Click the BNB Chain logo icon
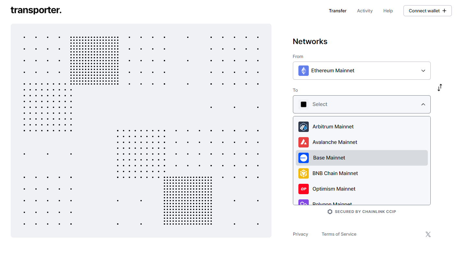457x259 pixels. coord(304,173)
